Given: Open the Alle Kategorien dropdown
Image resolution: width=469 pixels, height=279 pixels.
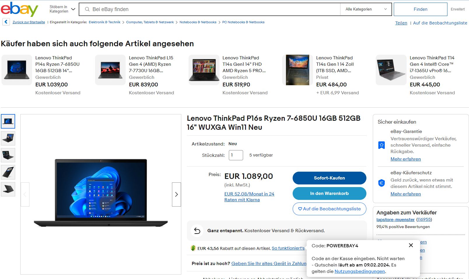Looking at the screenshot, I should coord(366,9).
